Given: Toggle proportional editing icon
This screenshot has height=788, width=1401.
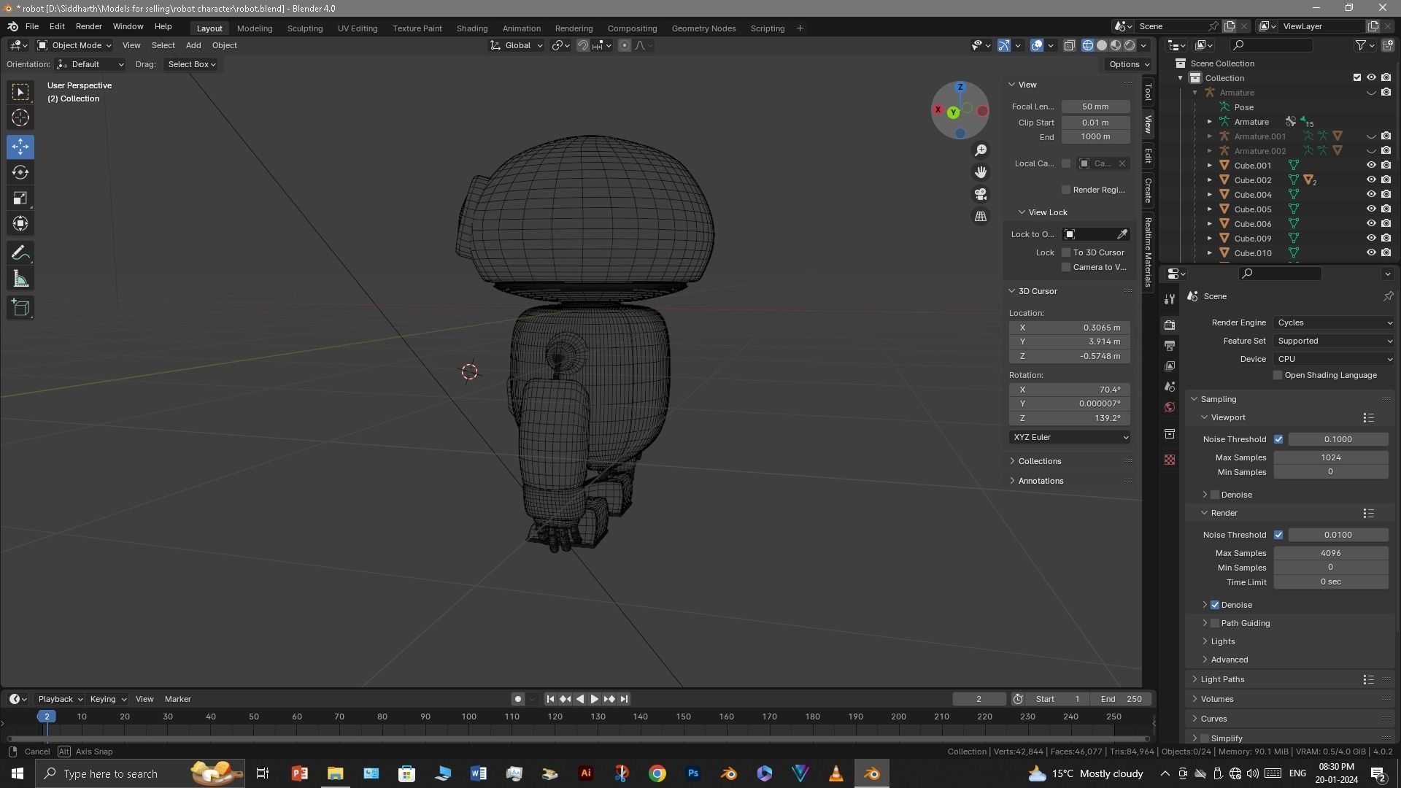Looking at the screenshot, I should point(625,45).
